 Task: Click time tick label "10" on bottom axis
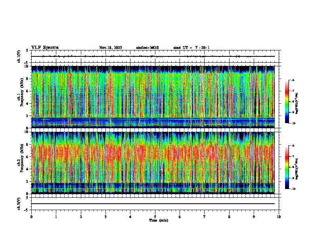pyautogui.click(x=279, y=217)
